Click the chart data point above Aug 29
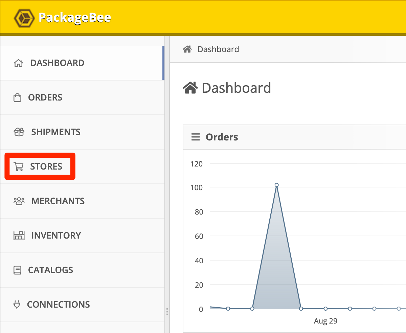 click(x=325, y=309)
